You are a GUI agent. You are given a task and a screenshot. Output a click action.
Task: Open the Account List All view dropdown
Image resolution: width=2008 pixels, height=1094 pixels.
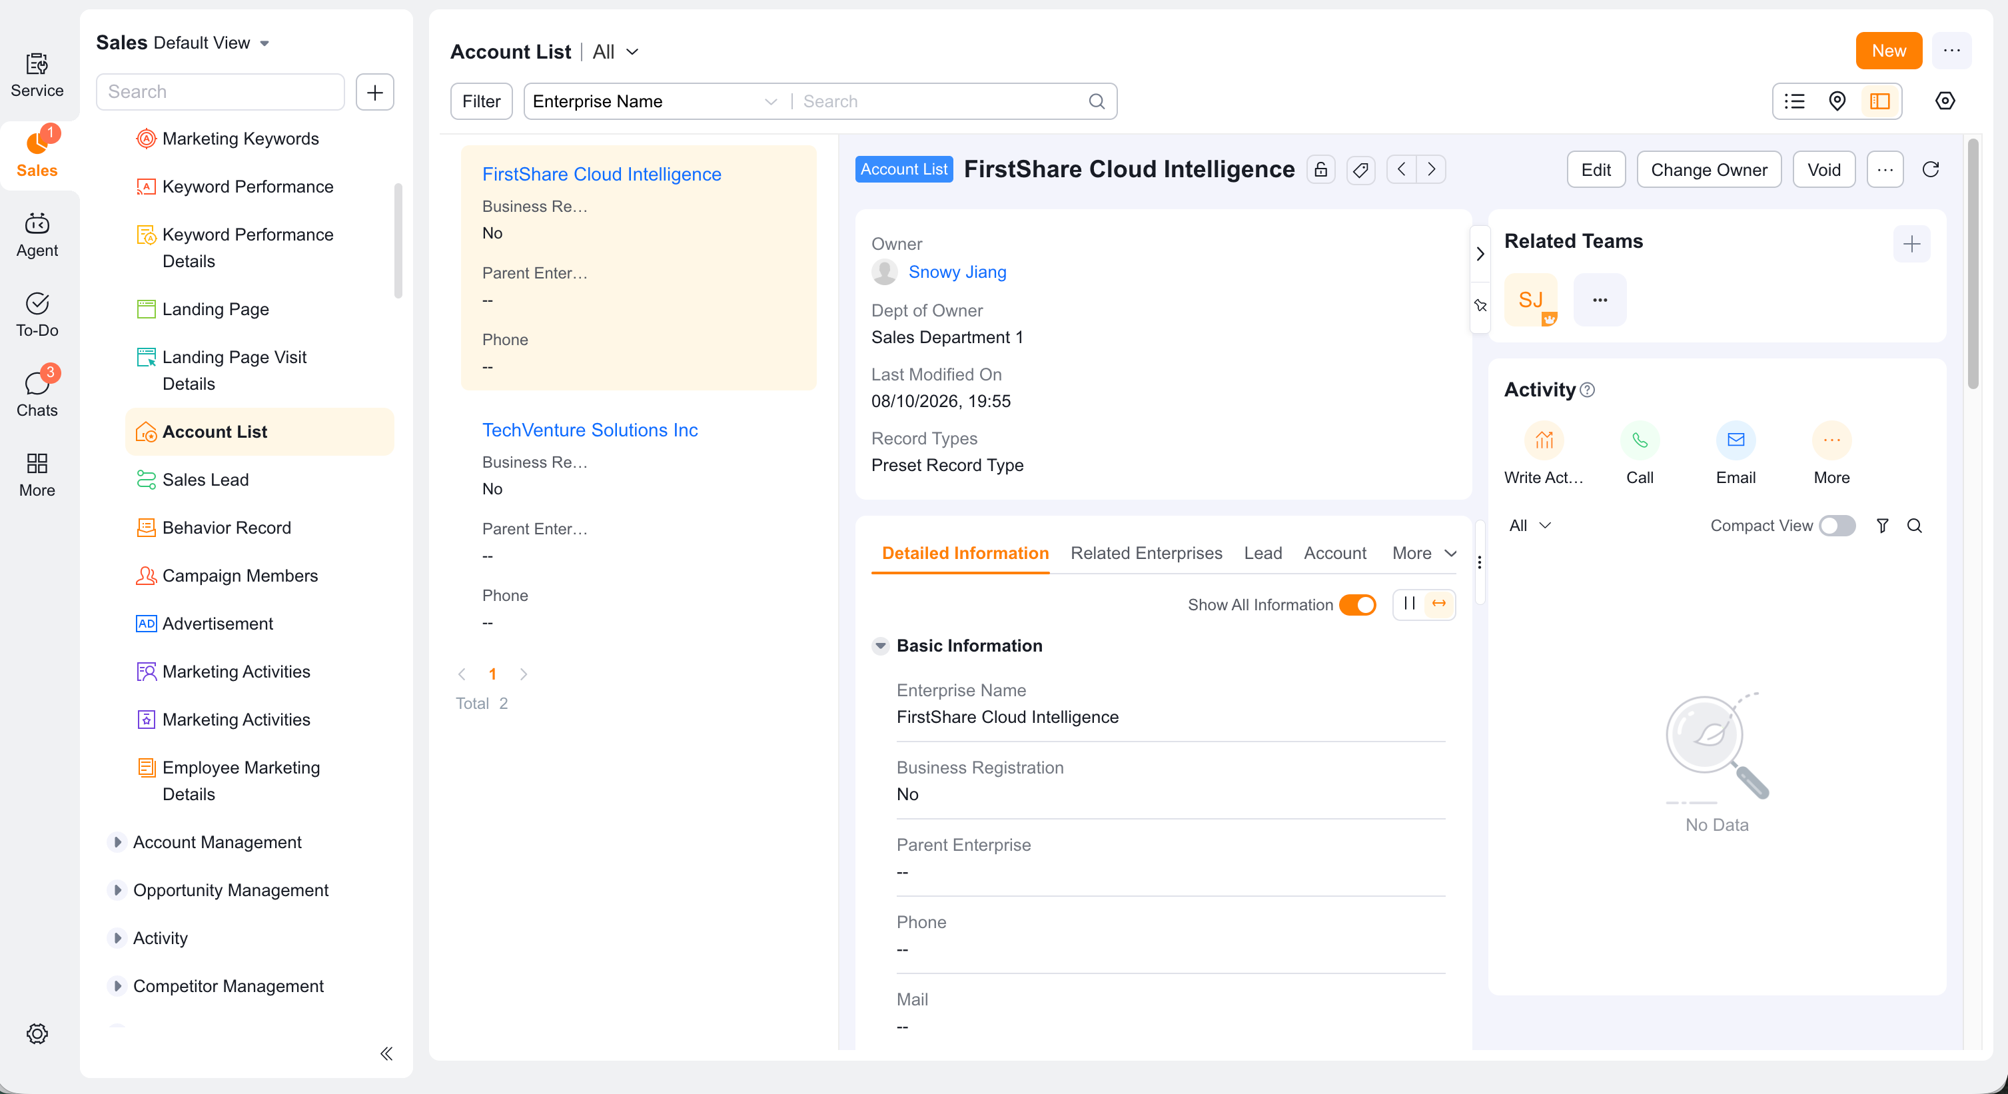(x=615, y=51)
